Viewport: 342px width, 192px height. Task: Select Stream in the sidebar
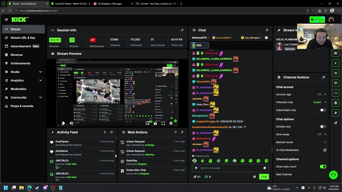(x=24, y=29)
